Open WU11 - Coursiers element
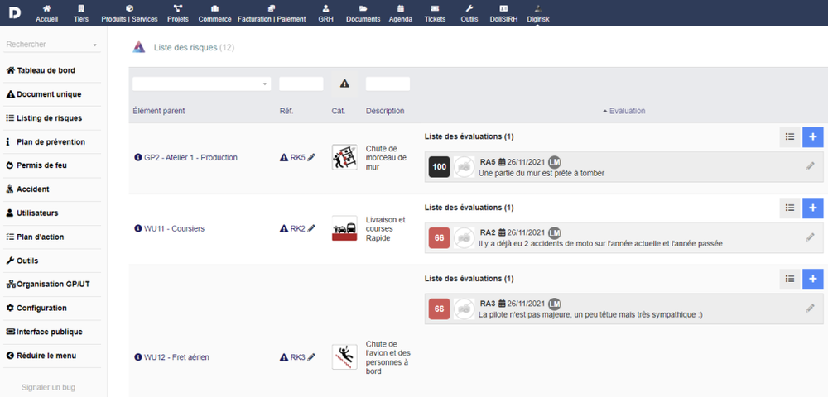 [174, 229]
